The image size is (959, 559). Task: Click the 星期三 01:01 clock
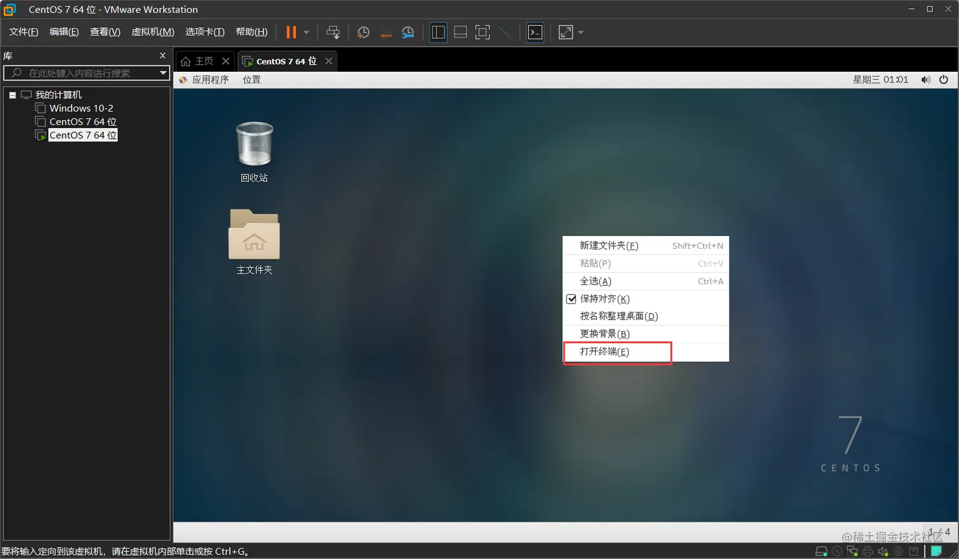tap(880, 80)
